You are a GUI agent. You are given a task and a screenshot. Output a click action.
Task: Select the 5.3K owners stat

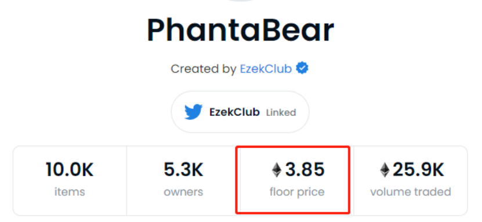coord(183,180)
